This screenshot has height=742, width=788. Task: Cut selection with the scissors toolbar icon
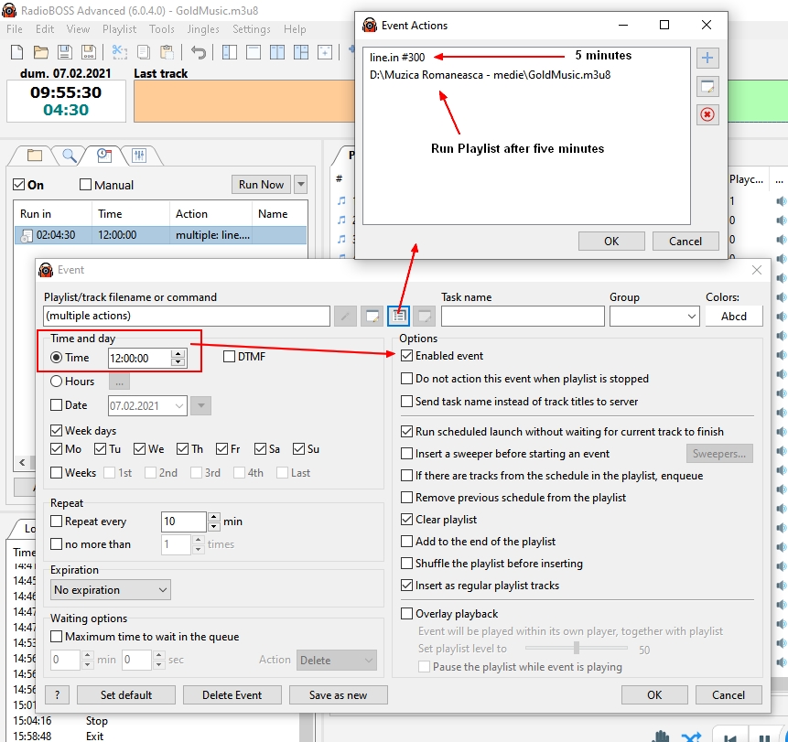point(119,52)
